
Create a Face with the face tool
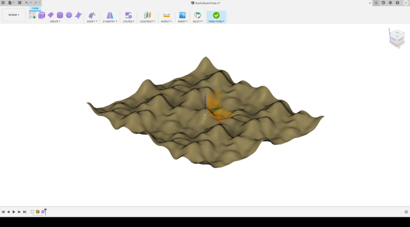78,15
